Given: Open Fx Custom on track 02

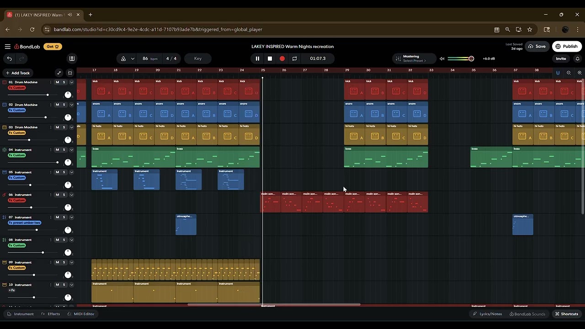Looking at the screenshot, I should (17, 110).
